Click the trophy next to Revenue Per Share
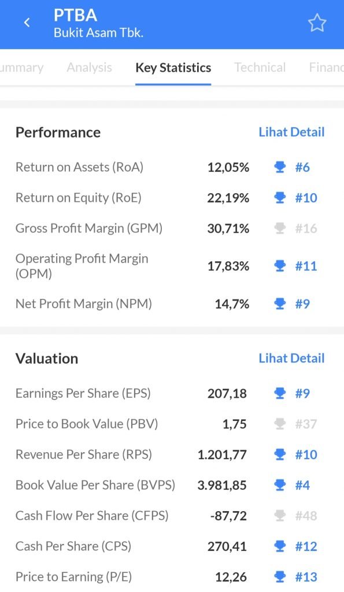This screenshot has height=592, width=344. point(280,454)
